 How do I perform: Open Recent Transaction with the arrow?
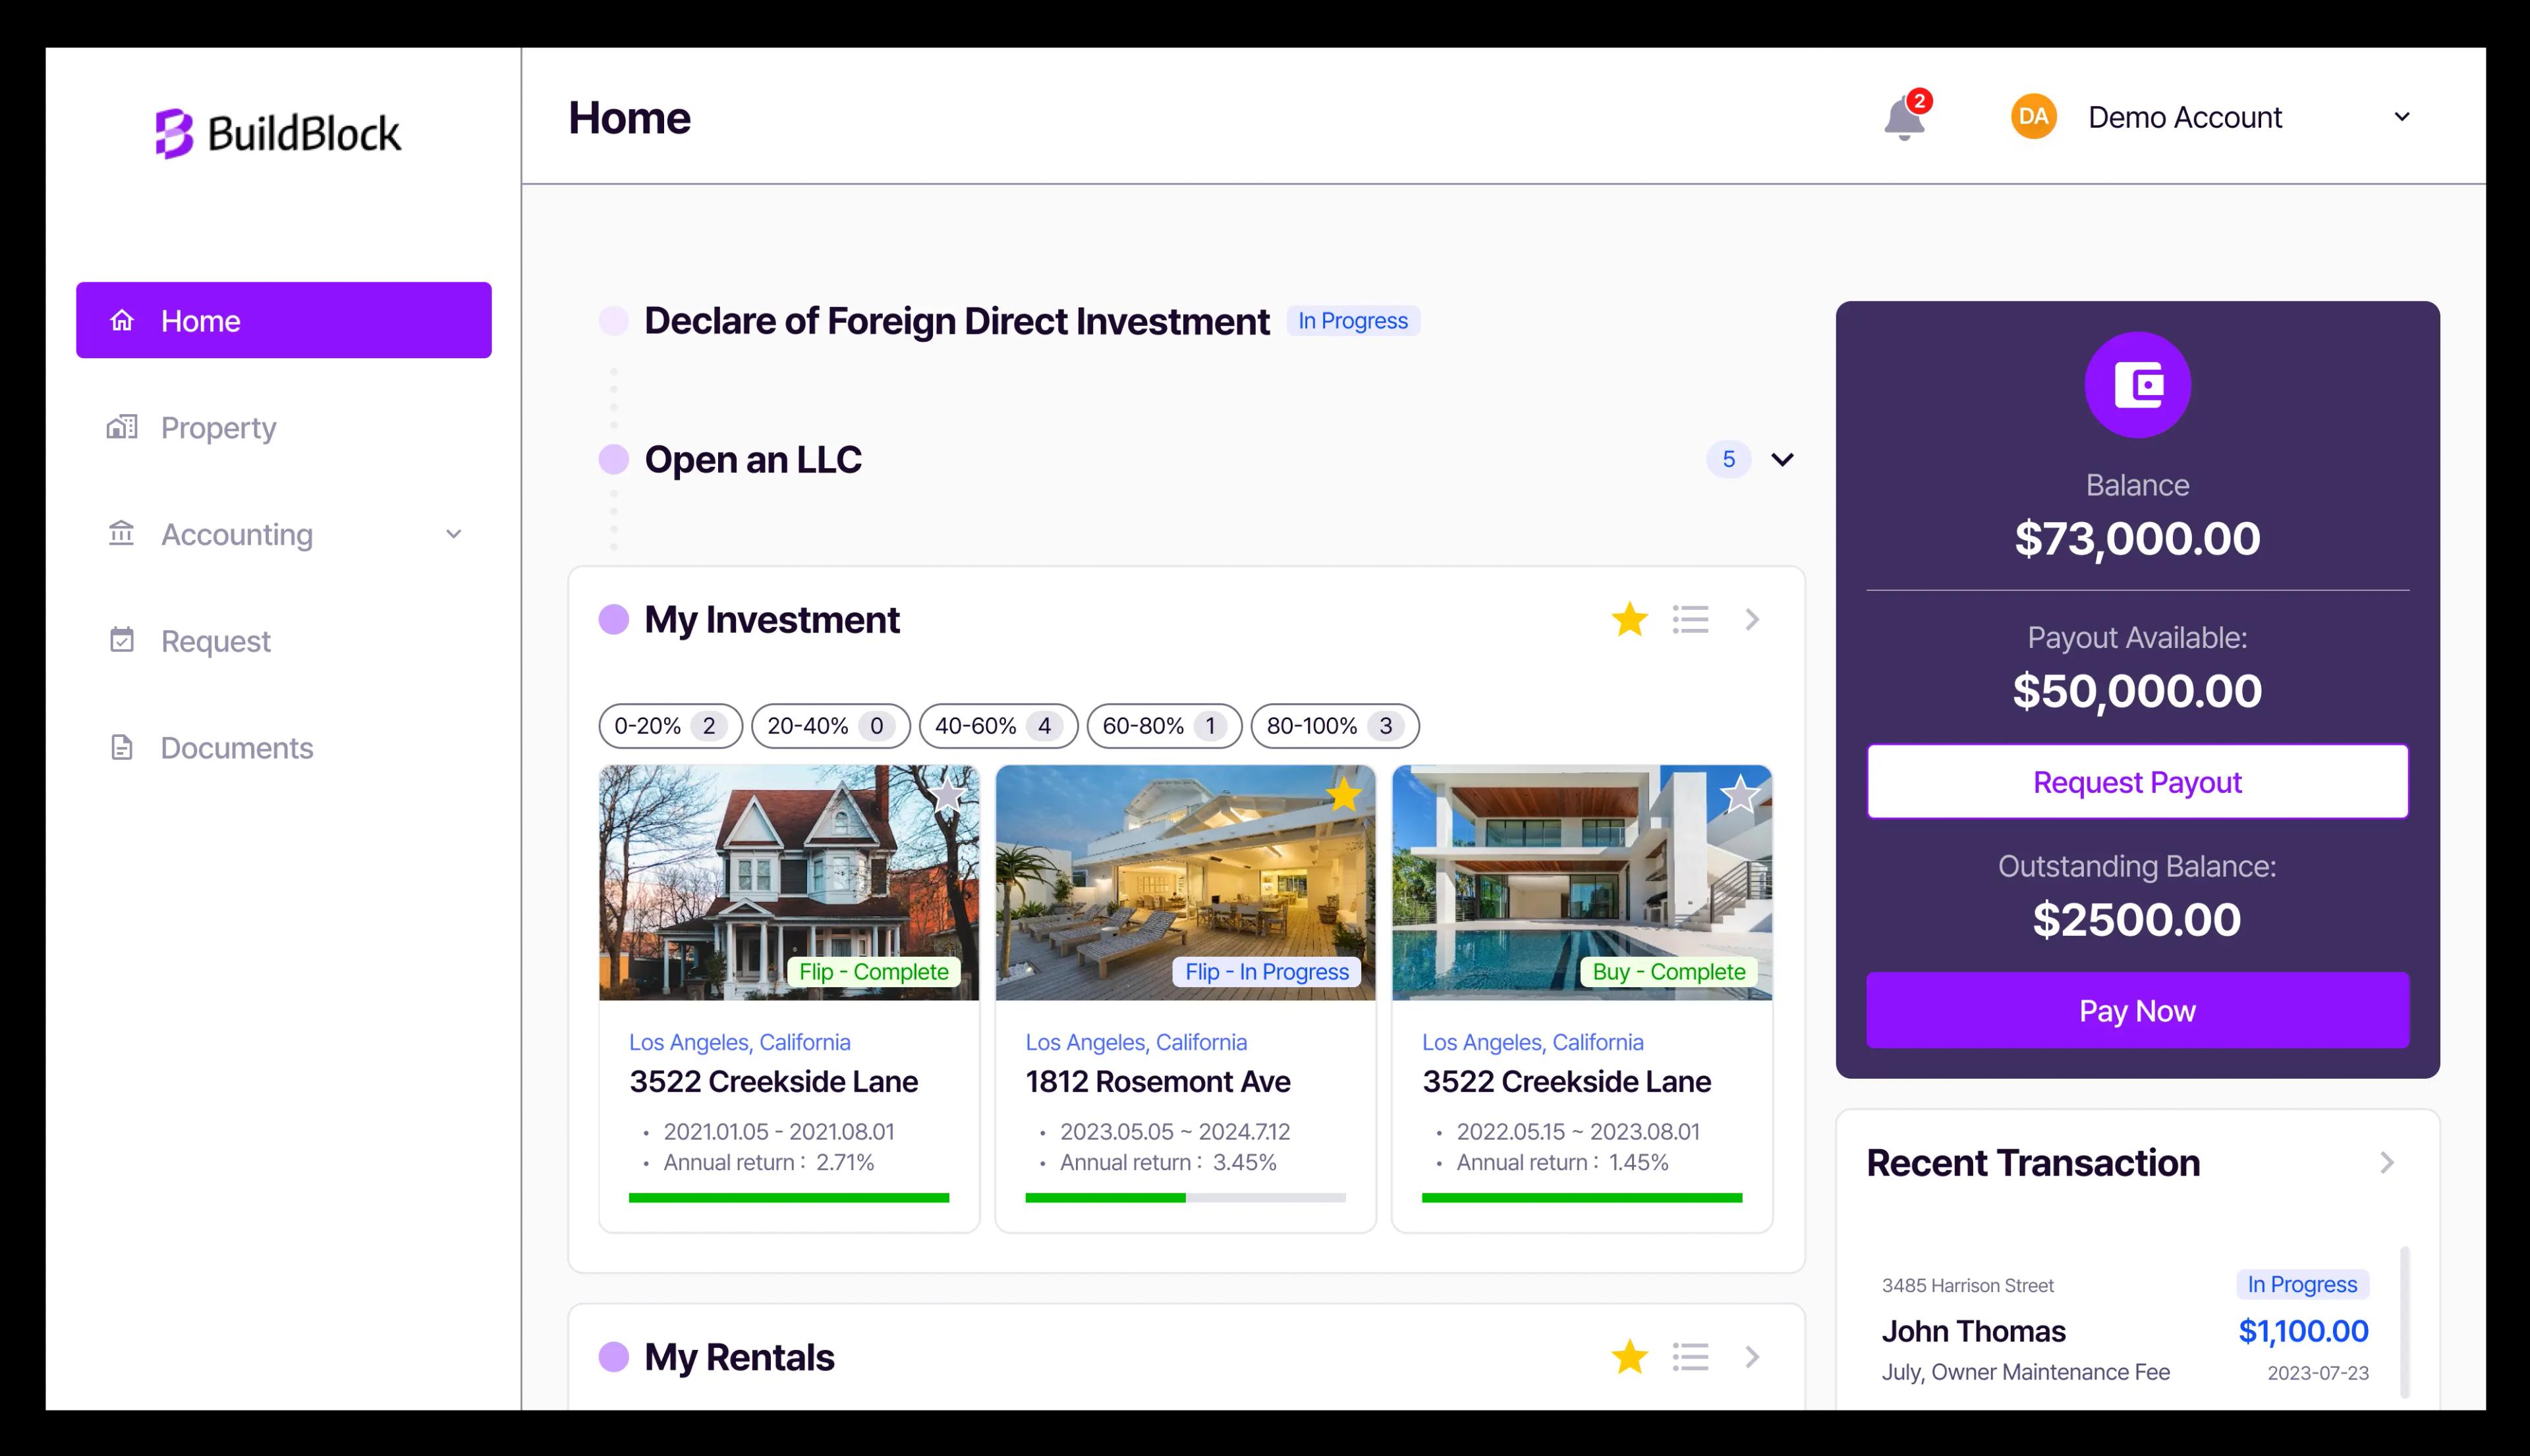click(x=2387, y=1162)
